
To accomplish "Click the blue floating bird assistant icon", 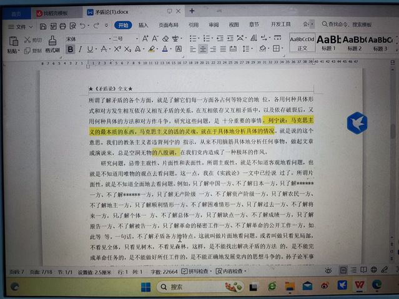I will click(x=357, y=122).
